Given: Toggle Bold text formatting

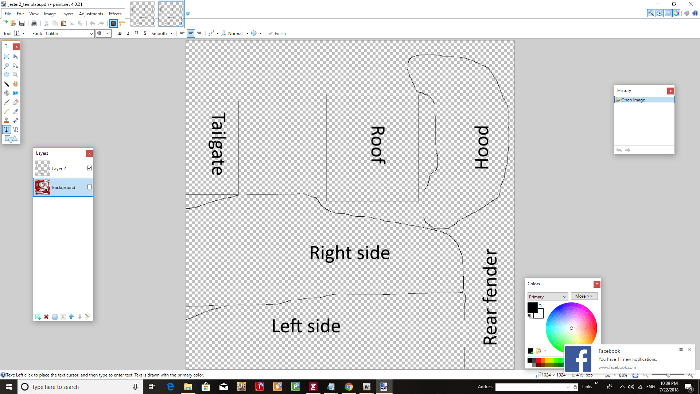Looking at the screenshot, I should pos(120,33).
